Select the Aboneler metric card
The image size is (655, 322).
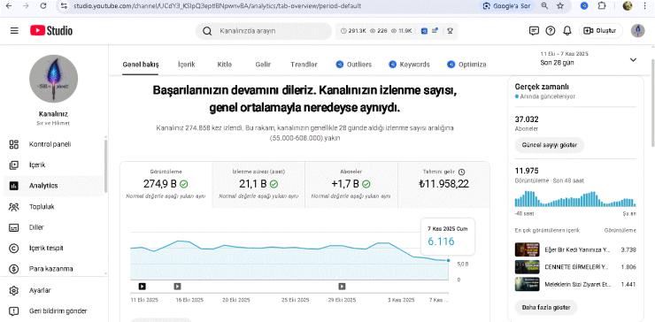coord(351,185)
